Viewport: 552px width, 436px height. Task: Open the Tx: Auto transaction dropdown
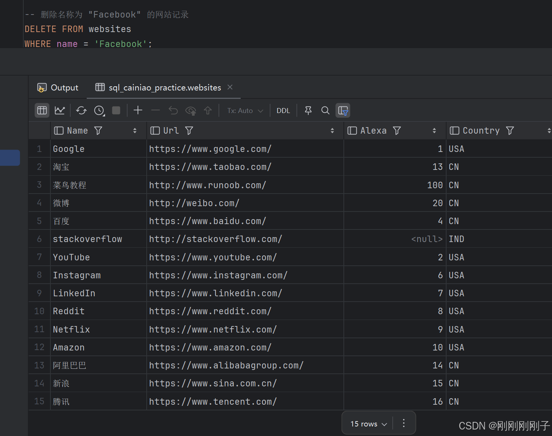[245, 110]
